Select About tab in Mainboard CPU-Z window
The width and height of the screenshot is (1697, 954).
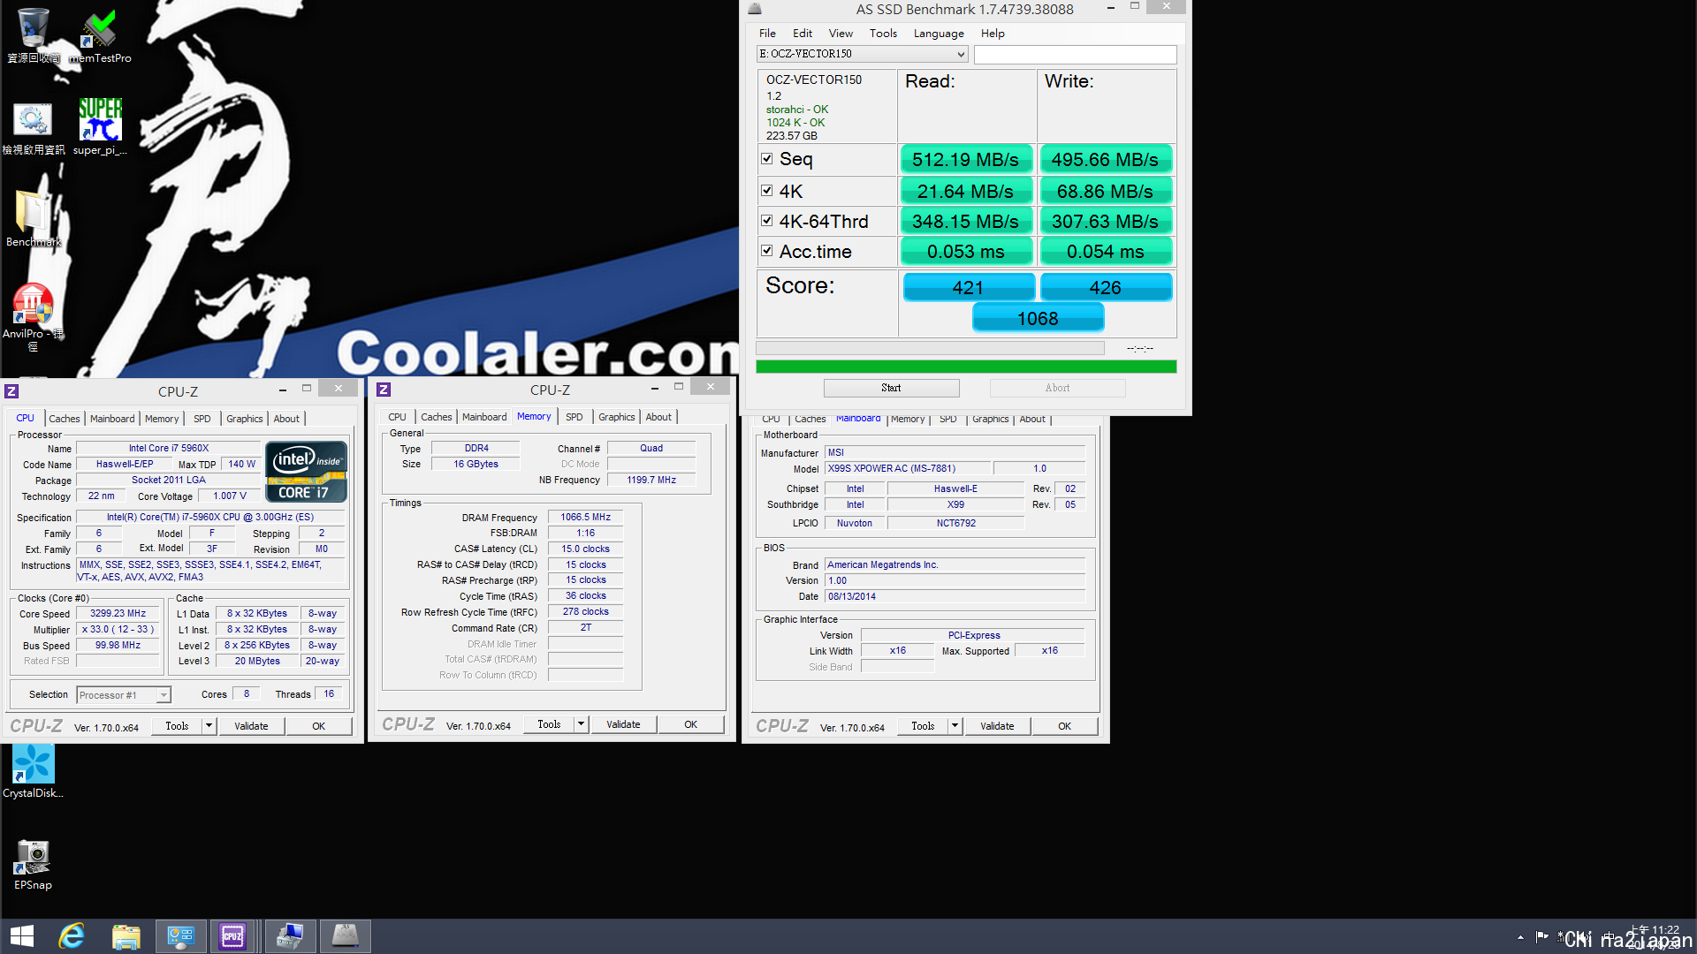1031,419
